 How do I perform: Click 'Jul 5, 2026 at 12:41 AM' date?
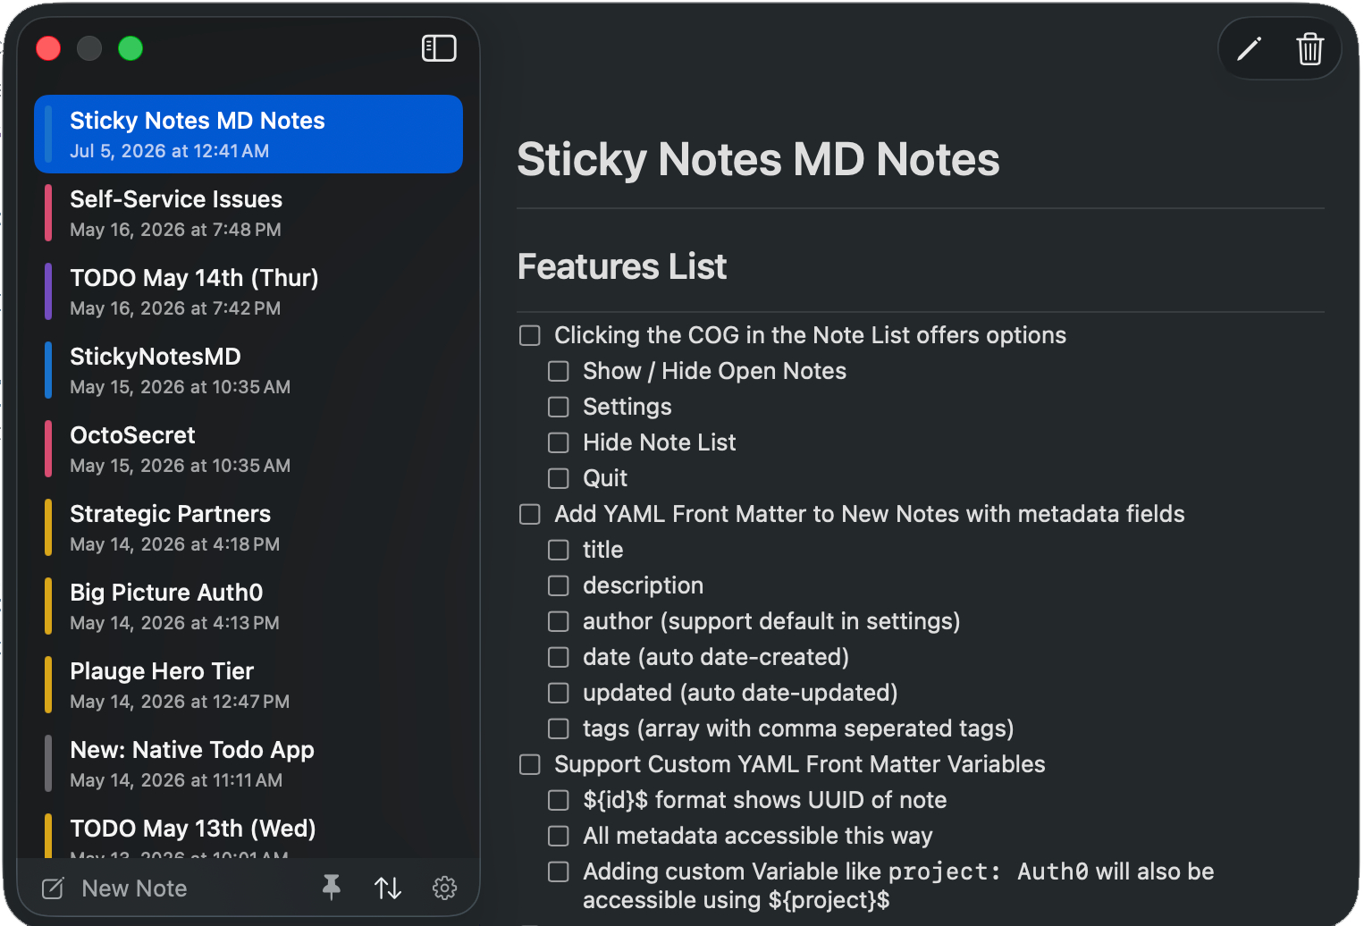(x=170, y=151)
